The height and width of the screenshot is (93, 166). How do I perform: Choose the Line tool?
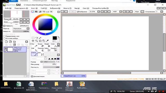41,54
